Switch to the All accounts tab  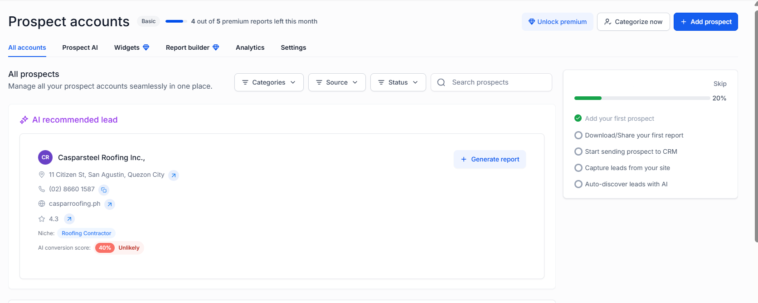27,47
